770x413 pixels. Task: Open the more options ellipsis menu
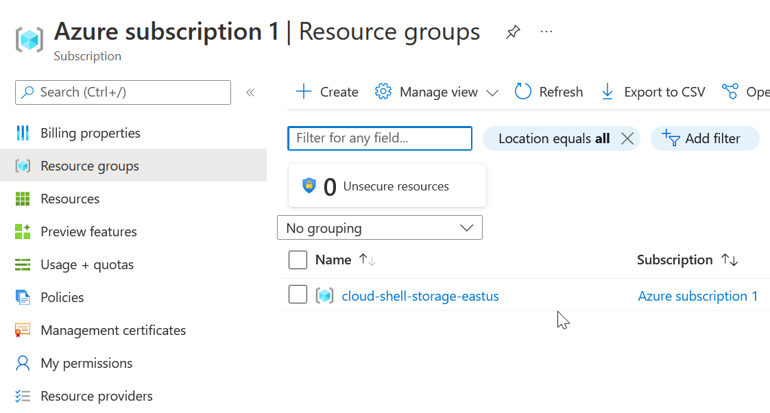pos(546,32)
